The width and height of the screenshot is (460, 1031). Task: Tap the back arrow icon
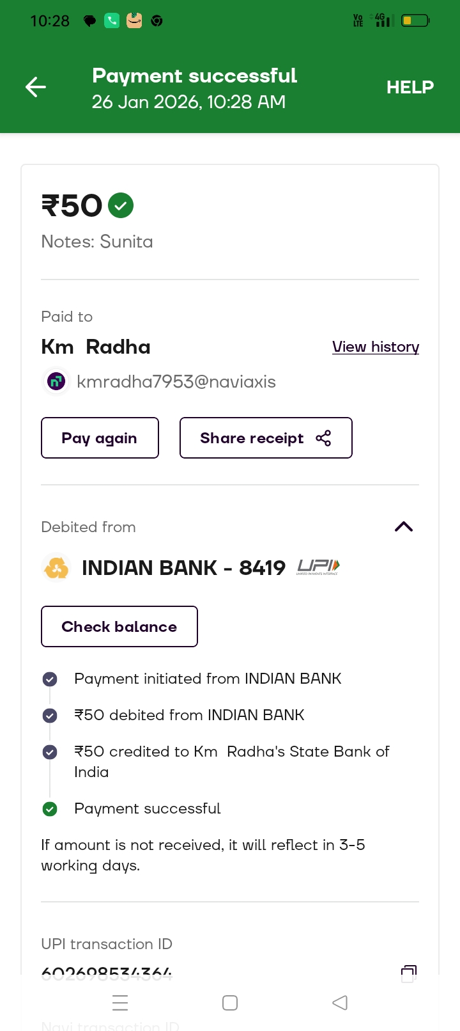pos(36,87)
